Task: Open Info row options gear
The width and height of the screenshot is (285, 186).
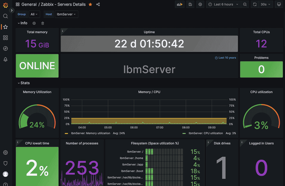Action: pyautogui.click(x=34, y=23)
